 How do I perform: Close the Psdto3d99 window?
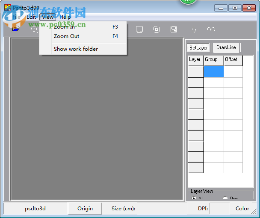click(249, 8)
